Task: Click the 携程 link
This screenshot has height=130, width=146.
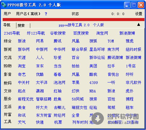Action: (x=129, y=99)
